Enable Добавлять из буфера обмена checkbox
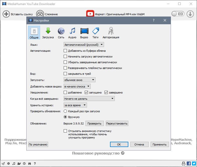Viewport: 197px width, 167px height. 65,51
